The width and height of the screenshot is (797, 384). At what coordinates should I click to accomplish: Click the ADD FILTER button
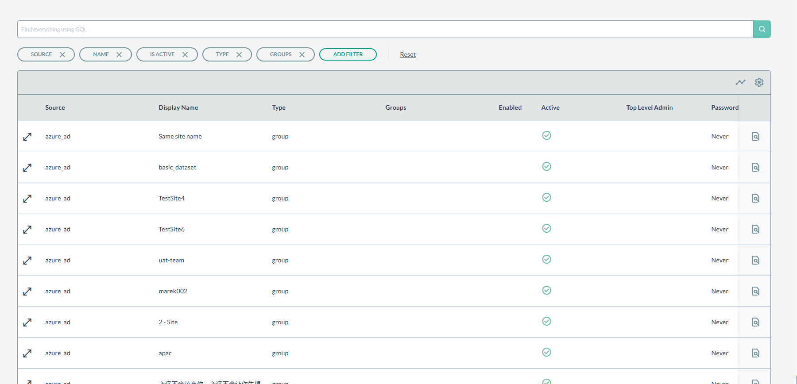[x=348, y=54]
